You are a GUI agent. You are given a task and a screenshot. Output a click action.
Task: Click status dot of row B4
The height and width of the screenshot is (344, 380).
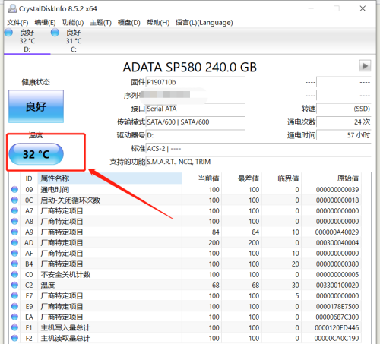14,264
